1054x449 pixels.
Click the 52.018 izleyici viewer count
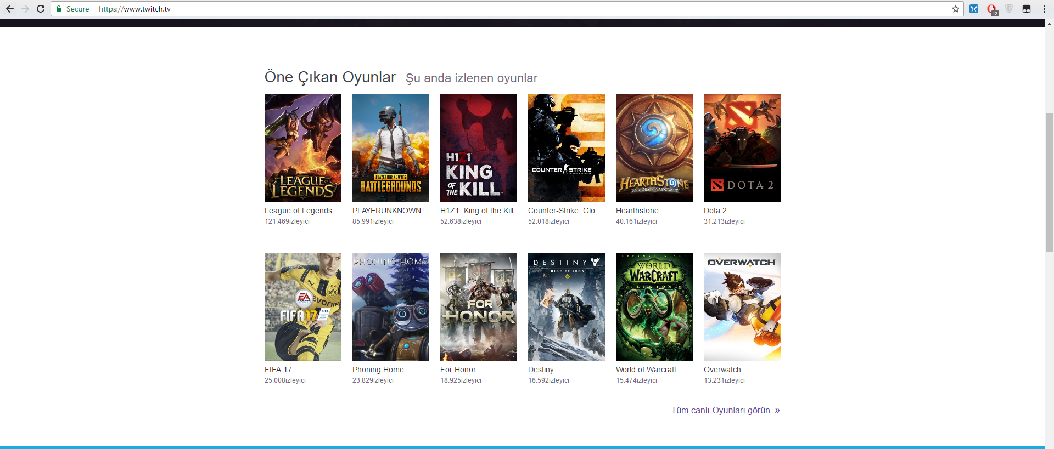(548, 221)
